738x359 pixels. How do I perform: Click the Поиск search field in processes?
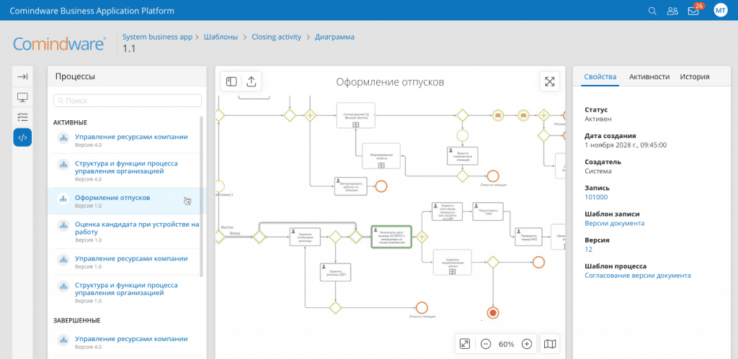click(128, 101)
